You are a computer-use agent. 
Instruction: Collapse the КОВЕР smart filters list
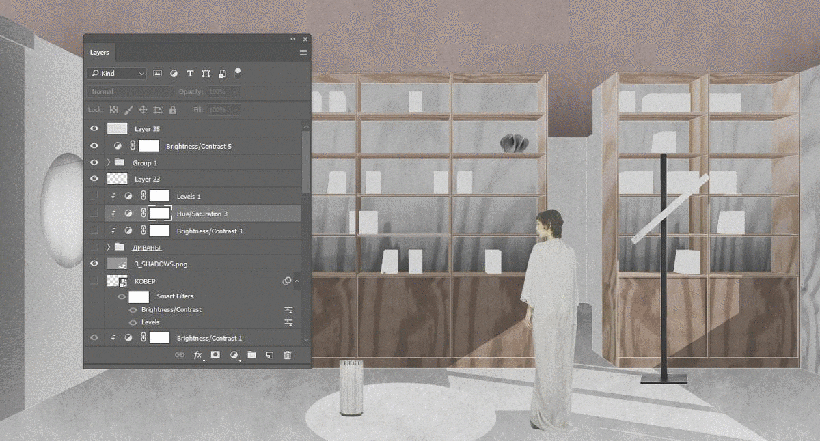(297, 281)
